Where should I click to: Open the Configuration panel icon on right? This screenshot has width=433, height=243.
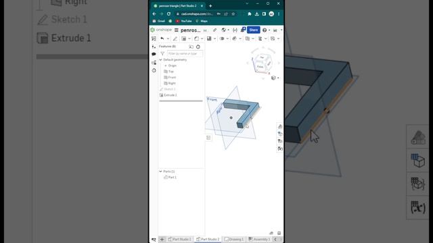point(280,134)
